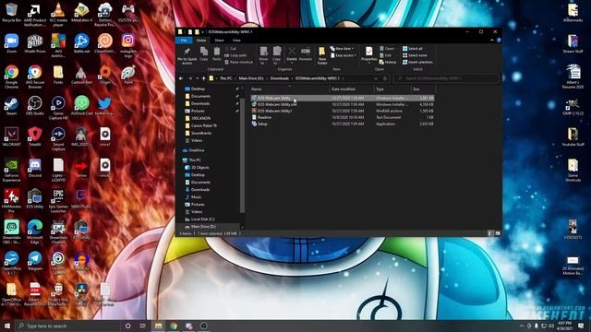Image resolution: width=591 pixels, height=332 pixels.
Task: Click Open in the ribbon Open group
Action: click(x=387, y=49)
